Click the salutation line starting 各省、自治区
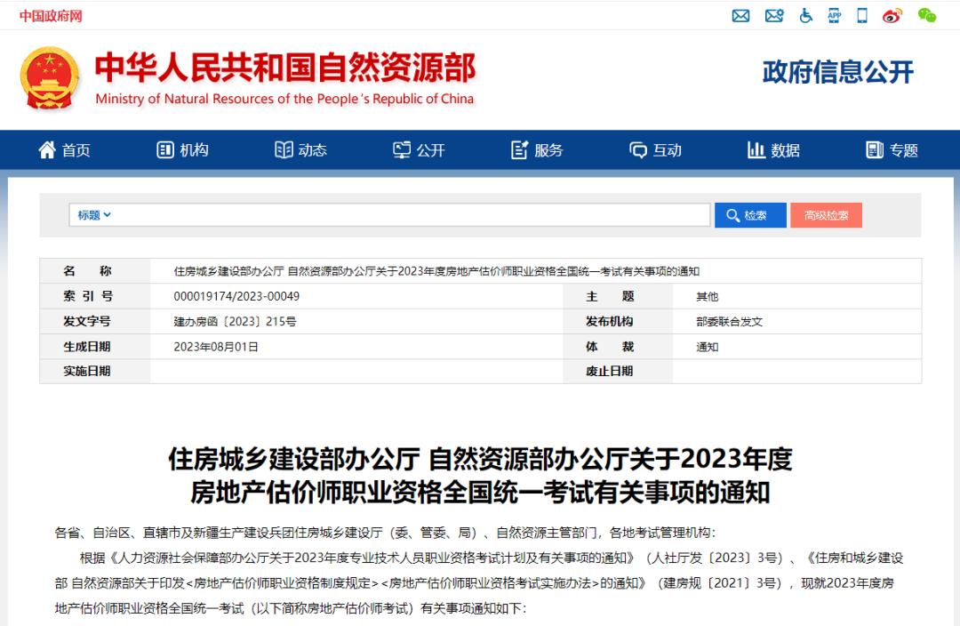This screenshot has height=626, width=960. 385,533
